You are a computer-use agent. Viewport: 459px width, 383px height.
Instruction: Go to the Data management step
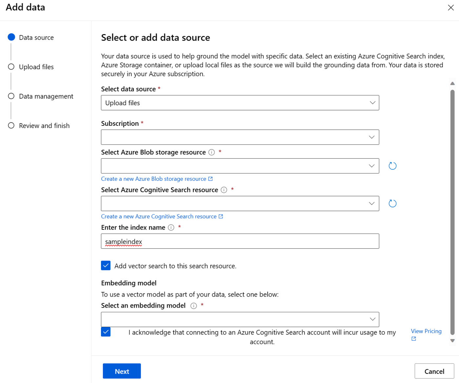pos(41,96)
